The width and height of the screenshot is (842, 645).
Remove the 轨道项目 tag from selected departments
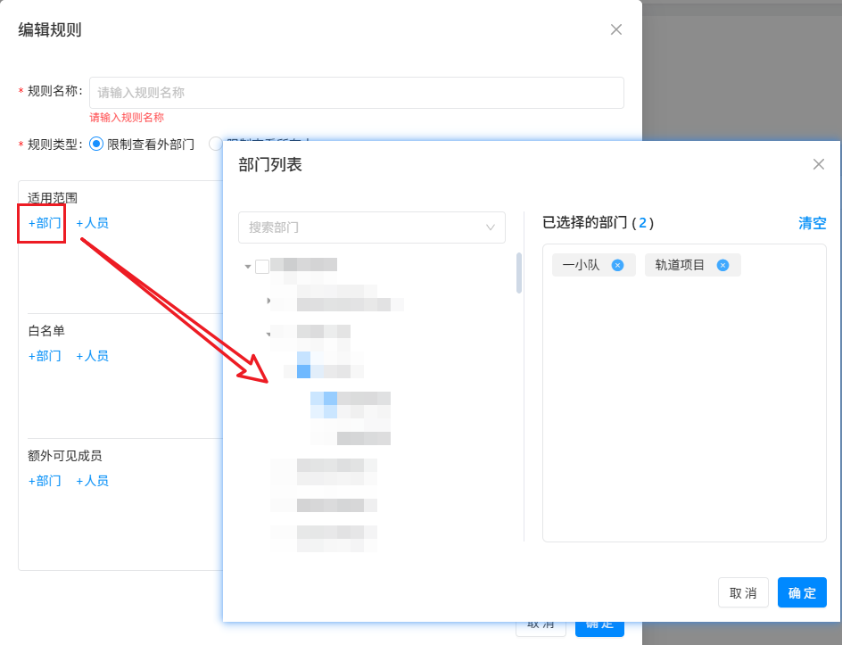click(722, 265)
